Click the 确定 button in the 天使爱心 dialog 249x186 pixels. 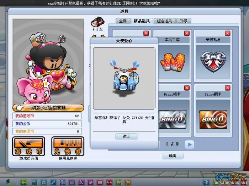[126, 136]
